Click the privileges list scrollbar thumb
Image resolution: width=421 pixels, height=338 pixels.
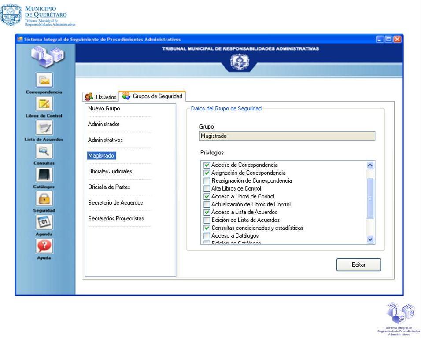(370, 198)
